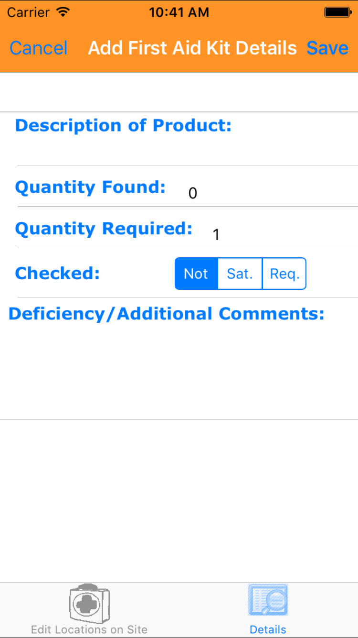358x638 pixels.
Task: Set Checked status to Req.
Action: point(284,274)
